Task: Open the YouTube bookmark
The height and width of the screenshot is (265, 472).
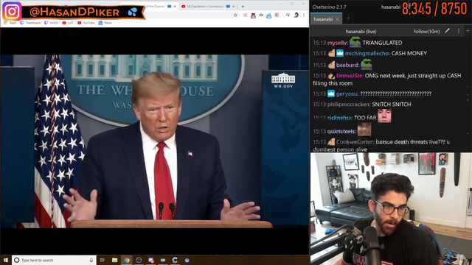Action: 86,23
